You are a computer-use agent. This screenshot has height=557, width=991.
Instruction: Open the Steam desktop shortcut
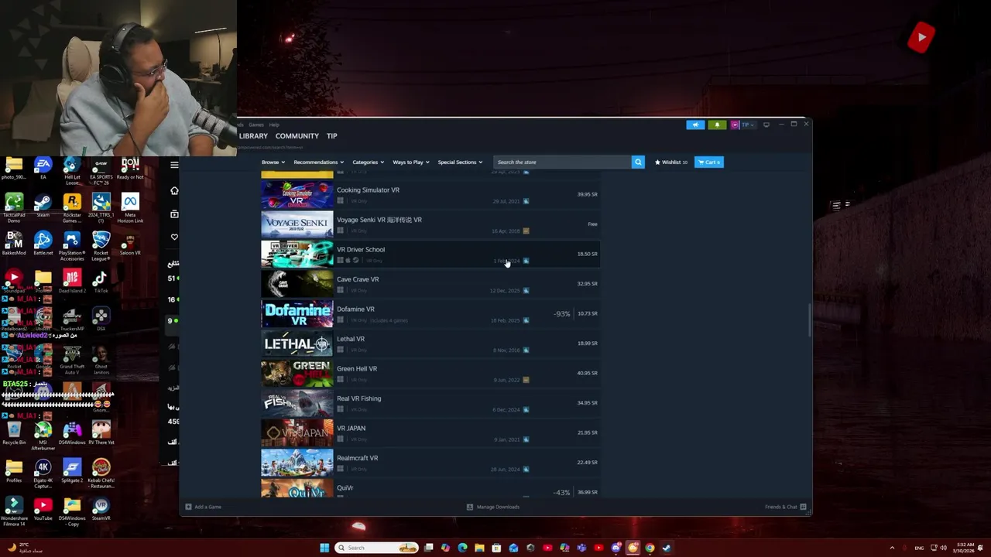(x=43, y=206)
